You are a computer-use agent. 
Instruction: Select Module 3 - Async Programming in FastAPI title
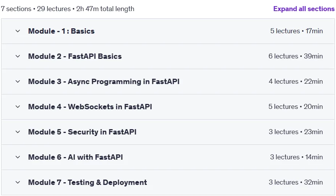[x=104, y=82]
